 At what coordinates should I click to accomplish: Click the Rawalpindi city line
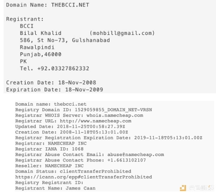pos(37,47)
